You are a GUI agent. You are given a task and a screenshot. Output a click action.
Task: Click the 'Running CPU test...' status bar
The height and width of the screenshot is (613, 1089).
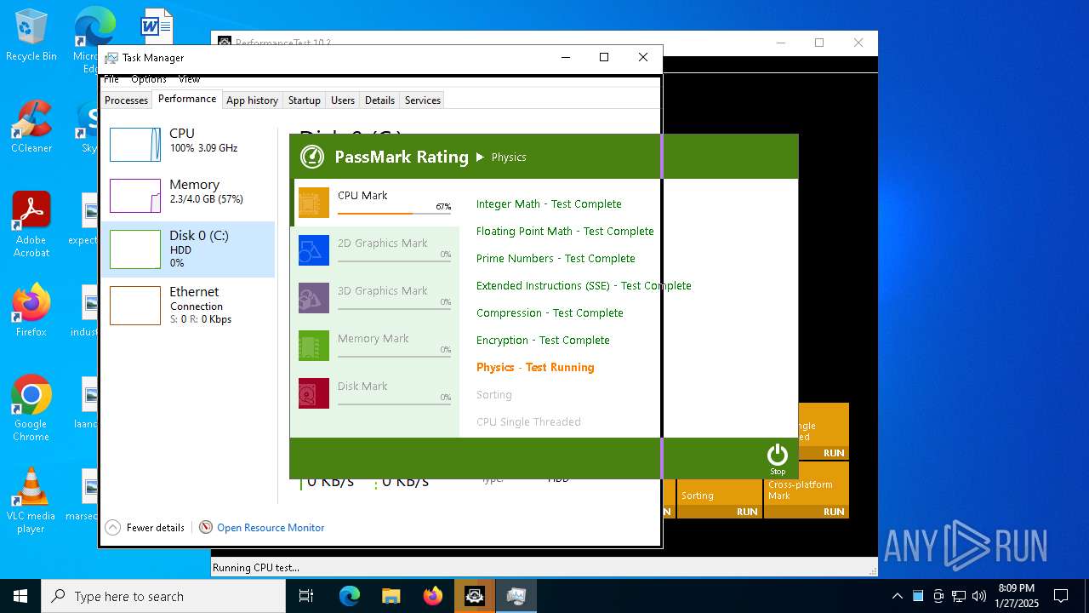544,568
